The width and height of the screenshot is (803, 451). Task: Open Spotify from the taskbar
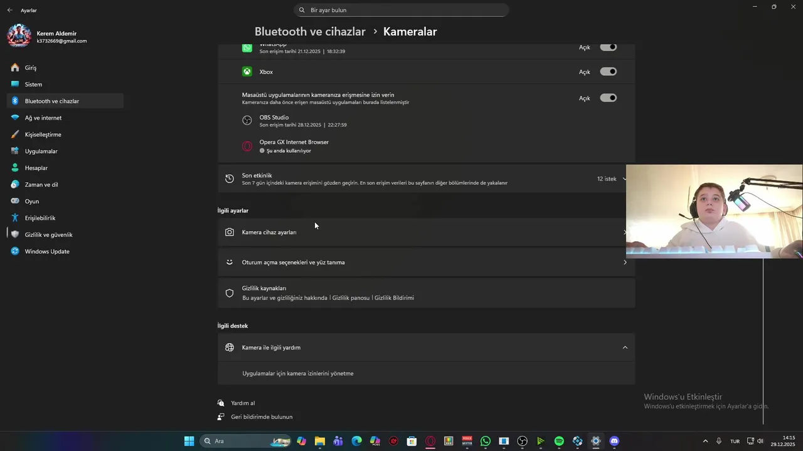(x=559, y=441)
